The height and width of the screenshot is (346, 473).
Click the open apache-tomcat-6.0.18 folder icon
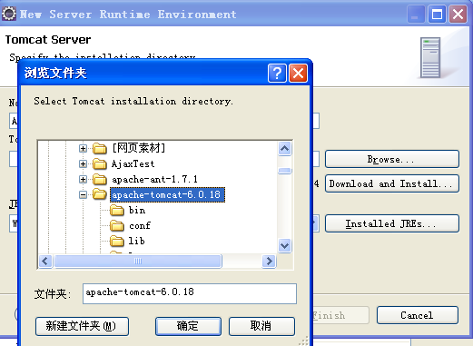[100, 194]
